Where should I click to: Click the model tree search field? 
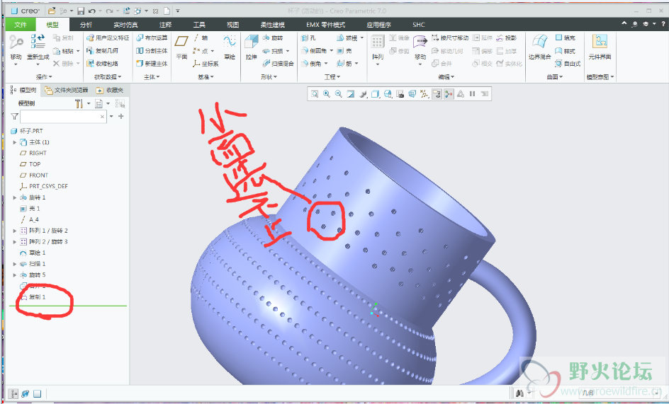coord(63,116)
